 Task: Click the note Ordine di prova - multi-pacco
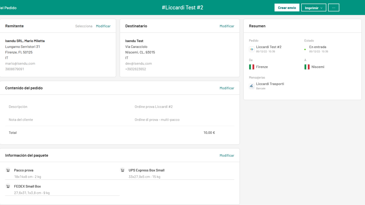tap(157, 120)
